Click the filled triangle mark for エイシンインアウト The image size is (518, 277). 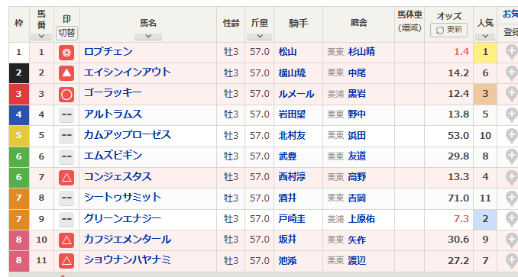[66, 73]
